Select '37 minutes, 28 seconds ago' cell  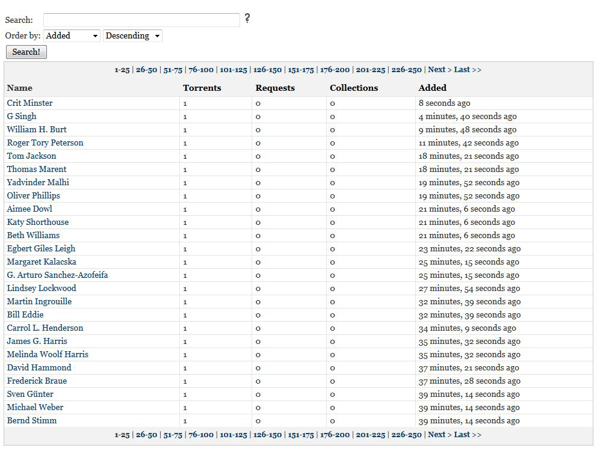(x=469, y=381)
